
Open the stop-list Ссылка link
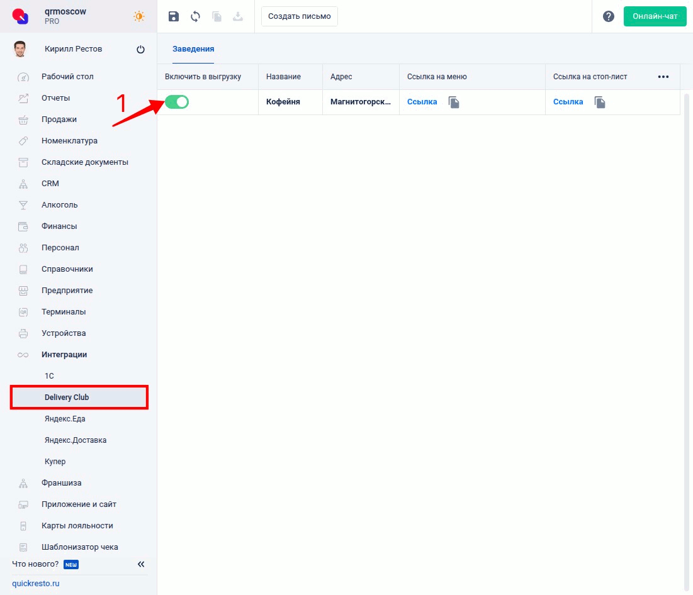point(568,102)
